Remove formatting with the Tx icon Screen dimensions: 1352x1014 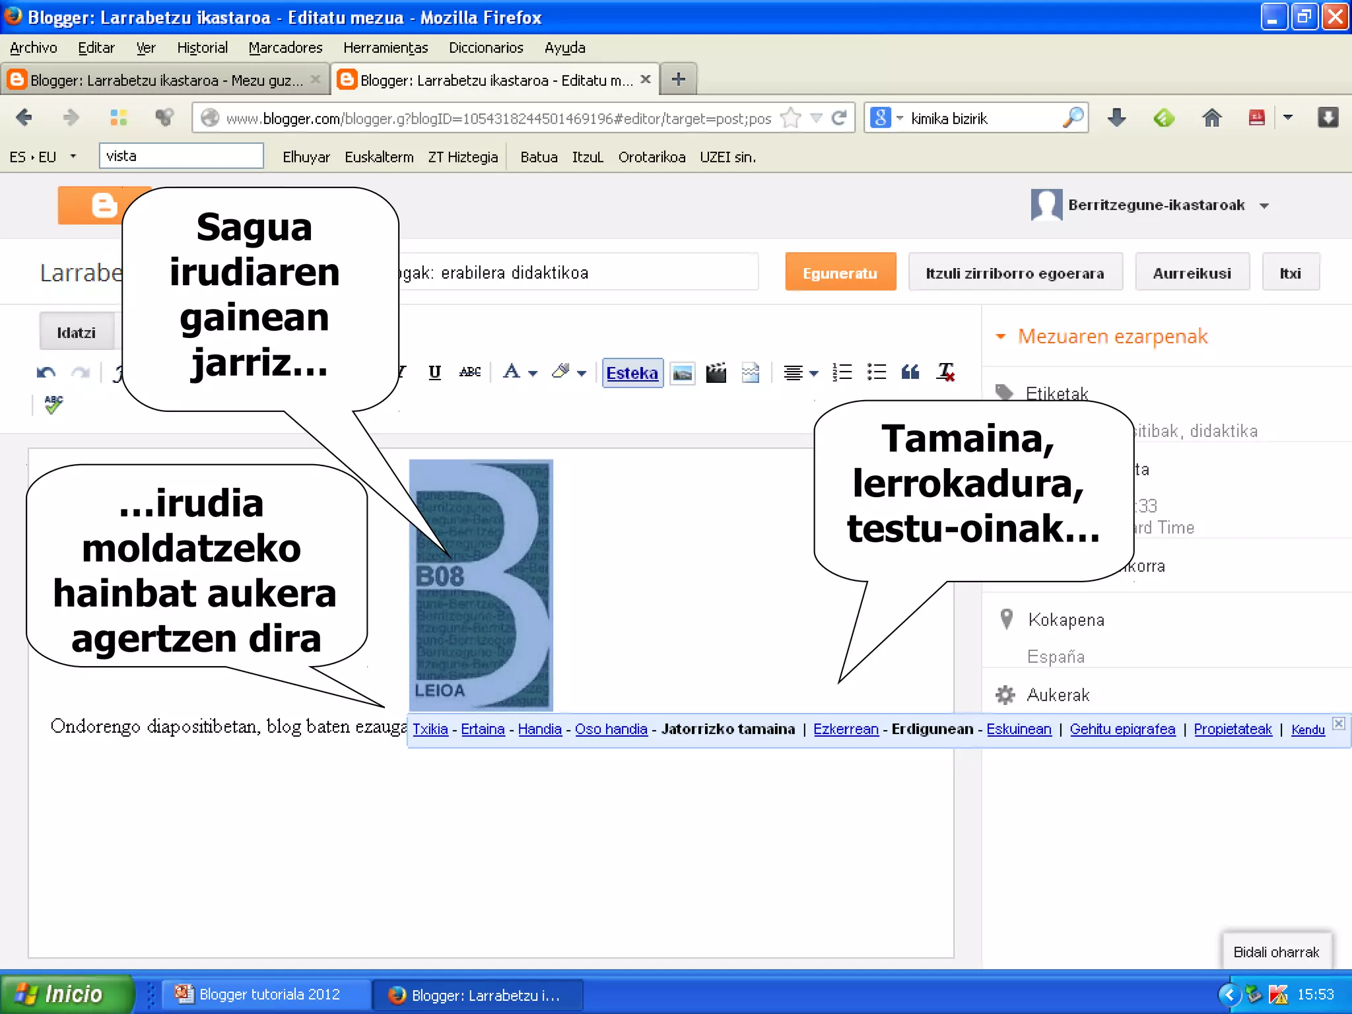click(945, 372)
